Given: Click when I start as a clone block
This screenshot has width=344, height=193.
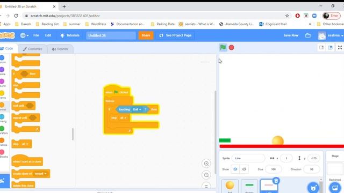Looking at the screenshot, I should [27, 161].
